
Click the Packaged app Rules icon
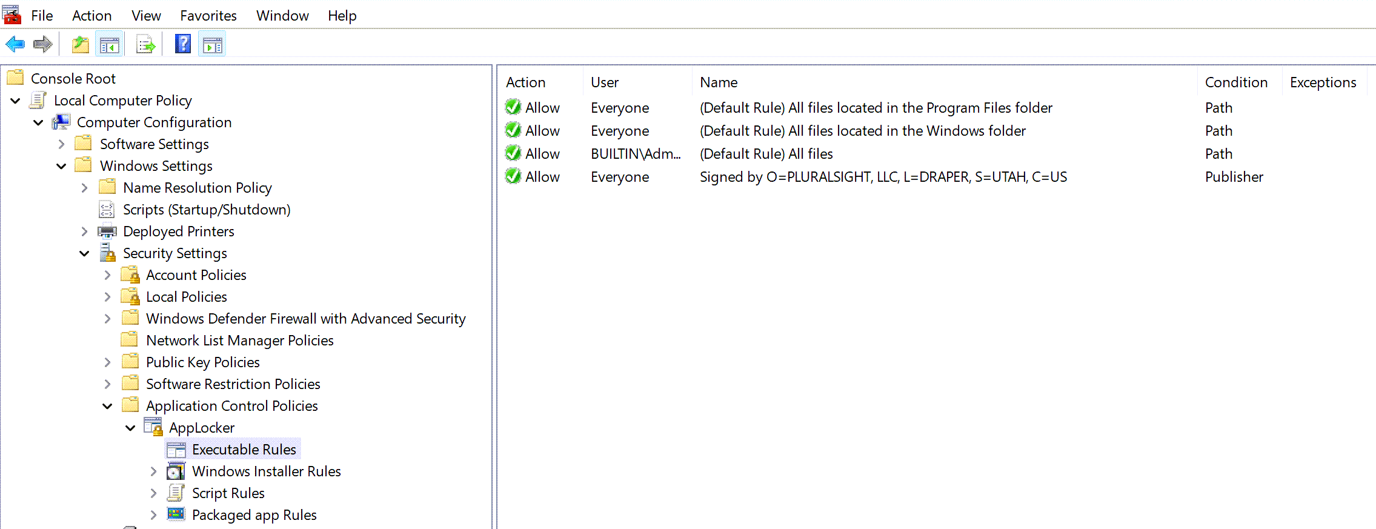click(x=176, y=514)
